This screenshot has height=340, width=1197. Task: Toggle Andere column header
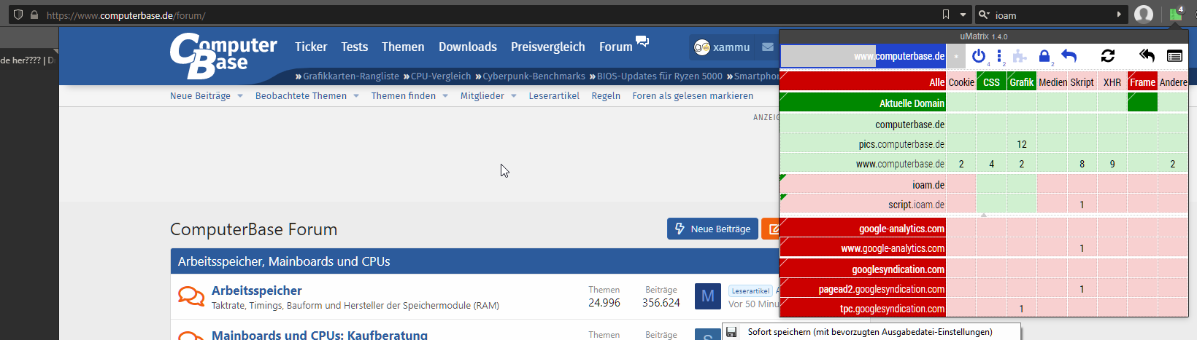[x=1173, y=82]
